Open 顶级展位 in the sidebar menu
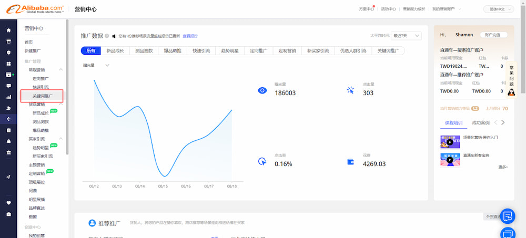The image size is (526, 238). click(37, 182)
